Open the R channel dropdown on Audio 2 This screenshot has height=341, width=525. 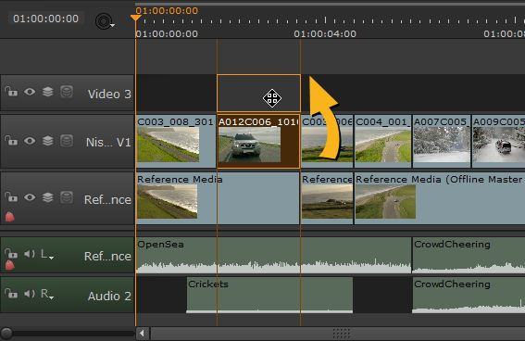tap(47, 294)
